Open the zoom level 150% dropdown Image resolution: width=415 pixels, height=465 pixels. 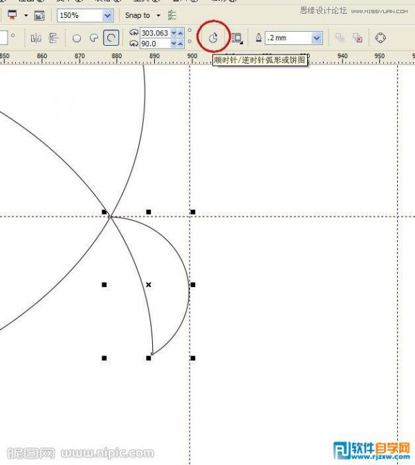point(108,15)
